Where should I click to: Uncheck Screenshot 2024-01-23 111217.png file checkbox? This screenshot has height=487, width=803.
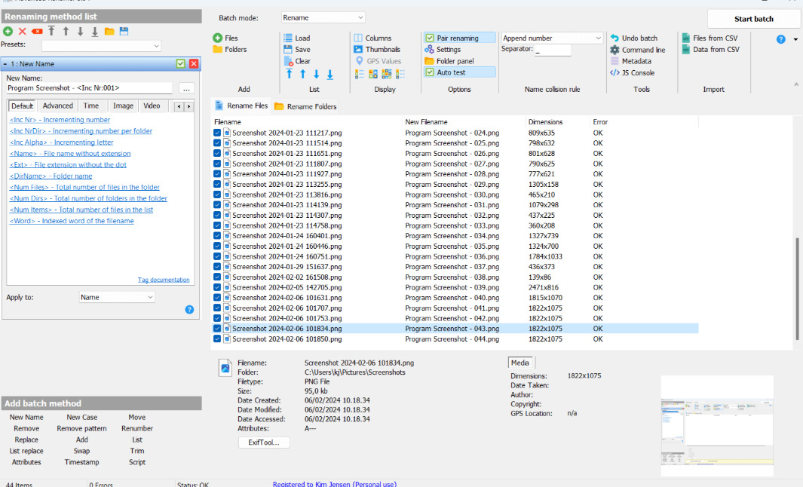tap(217, 133)
